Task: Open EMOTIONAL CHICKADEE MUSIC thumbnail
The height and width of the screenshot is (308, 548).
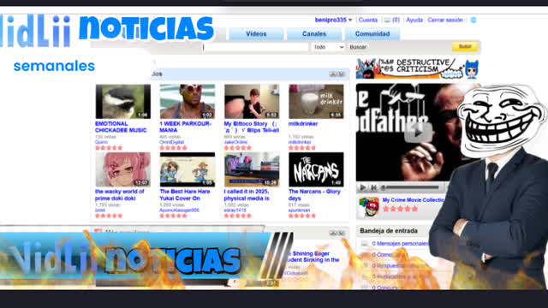Action: coord(123,101)
